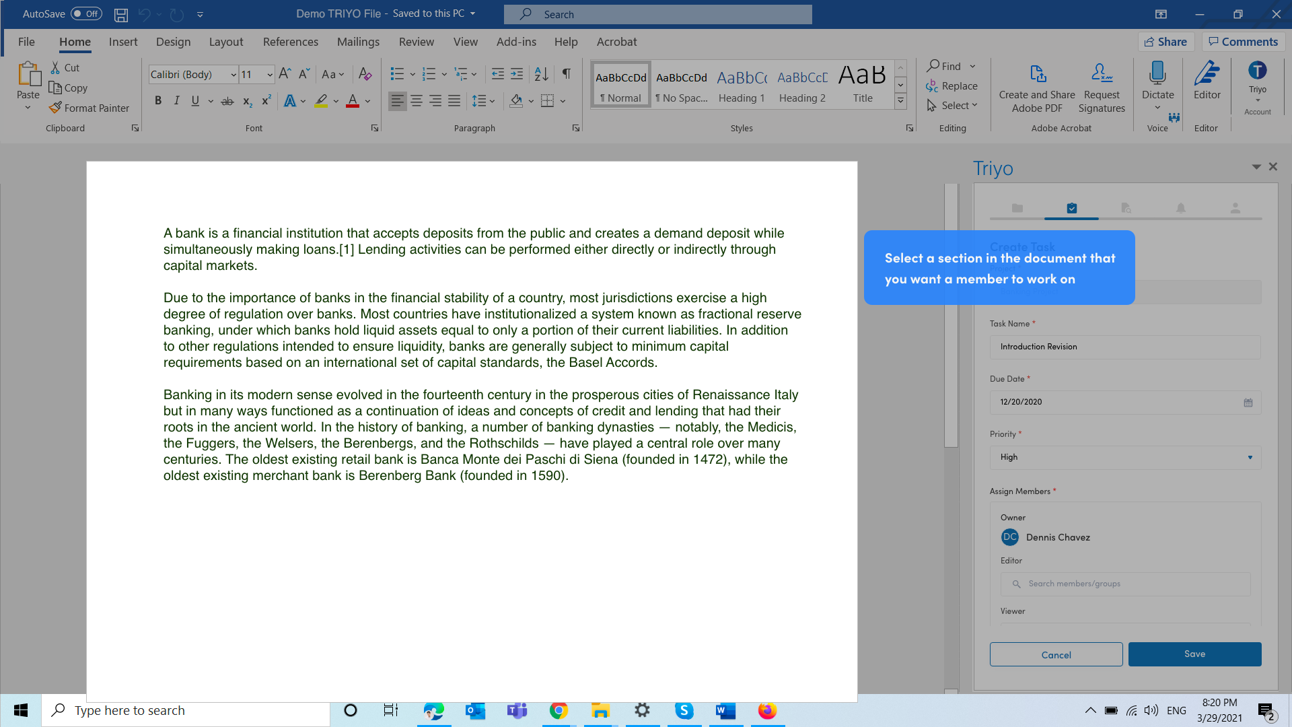Open Priority High dropdown

click(x=1250, y=458)
